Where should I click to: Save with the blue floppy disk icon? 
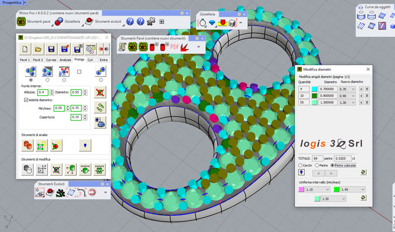[x=51, y=49]
